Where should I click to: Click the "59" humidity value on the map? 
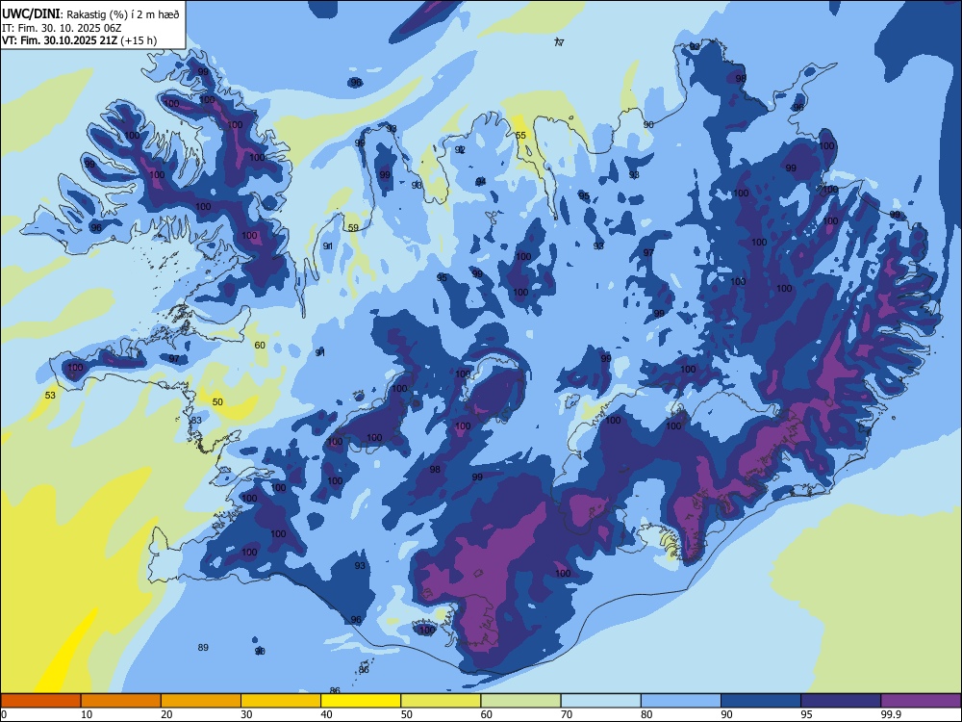point(353,228)
